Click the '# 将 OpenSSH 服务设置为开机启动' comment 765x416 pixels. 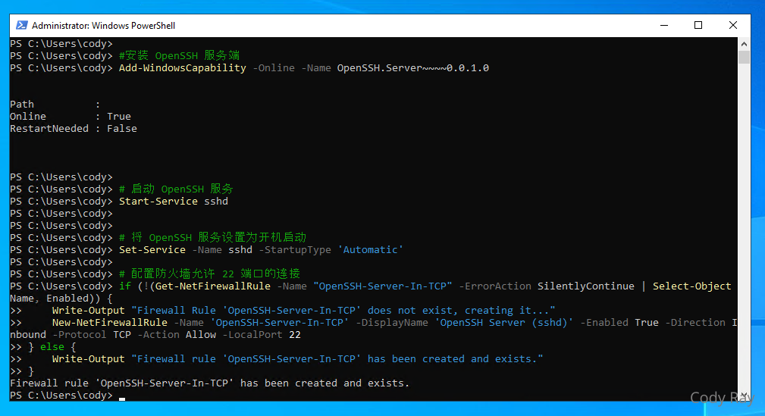(213, 237)
